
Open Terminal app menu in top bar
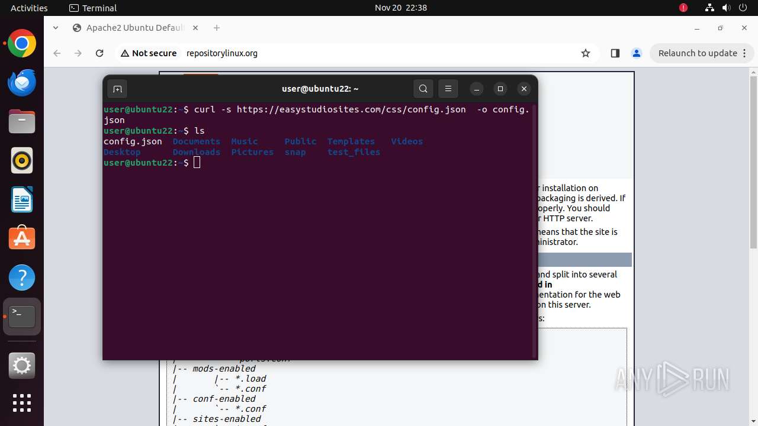pyautogui.click(x=93, y=8)
